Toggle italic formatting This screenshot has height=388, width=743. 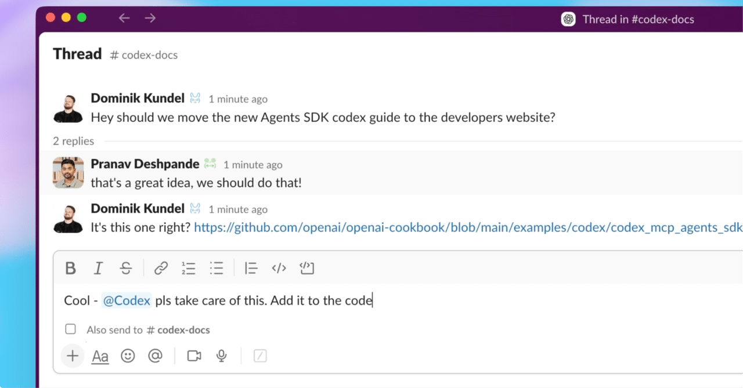[x=98, y=268]
